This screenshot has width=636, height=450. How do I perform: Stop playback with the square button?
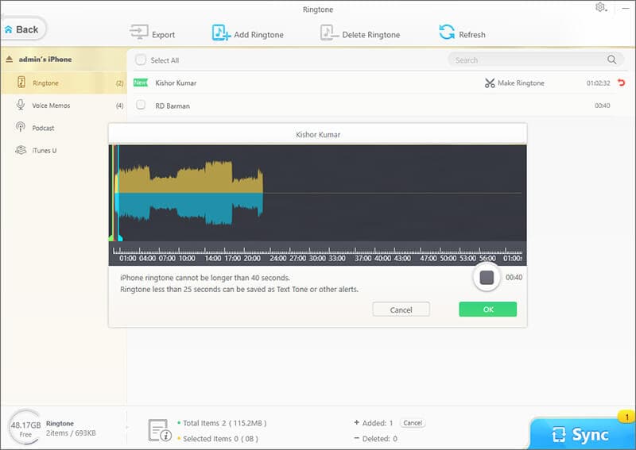coord(487,278)
